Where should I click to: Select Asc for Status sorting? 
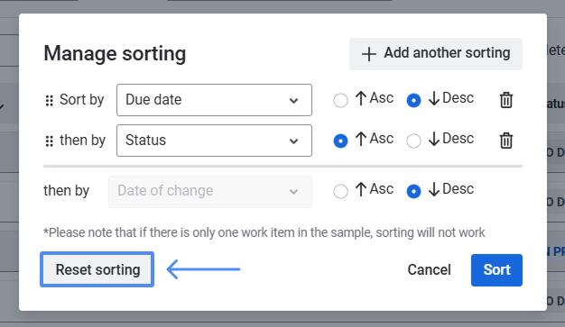[x=340, y=141]
